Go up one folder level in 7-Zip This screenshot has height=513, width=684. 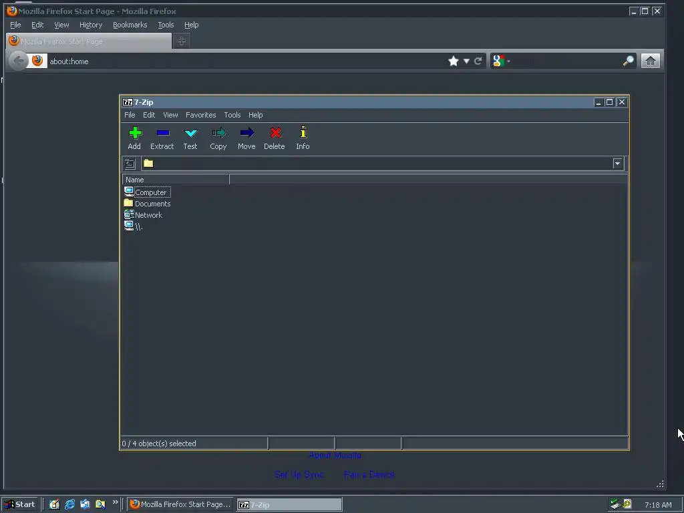tap(130, 164)
